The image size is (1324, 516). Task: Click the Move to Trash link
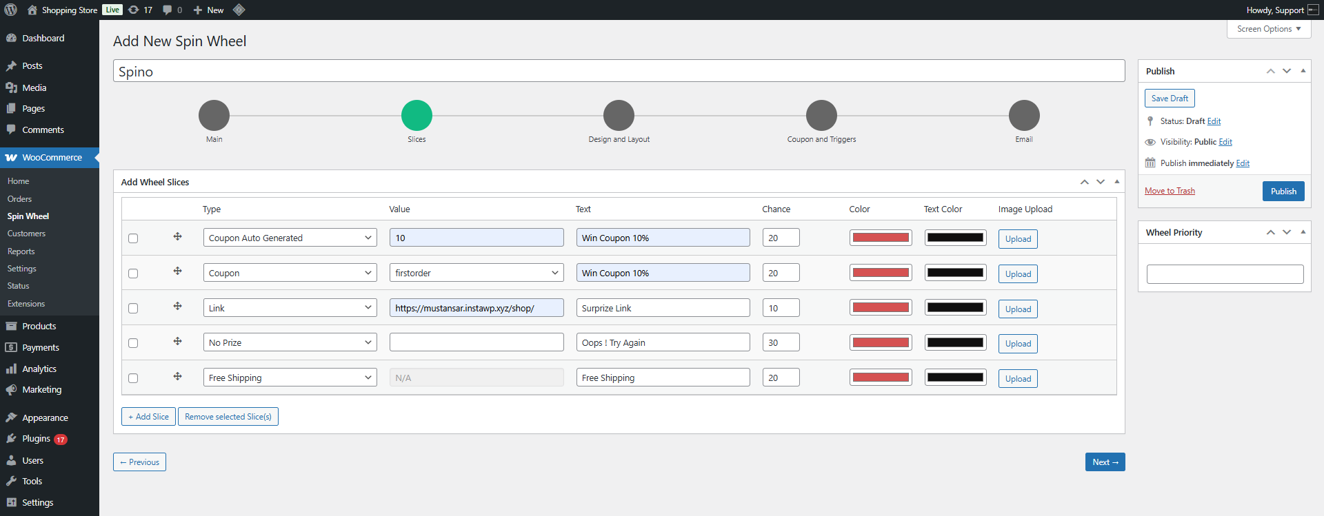point(1170,191)
